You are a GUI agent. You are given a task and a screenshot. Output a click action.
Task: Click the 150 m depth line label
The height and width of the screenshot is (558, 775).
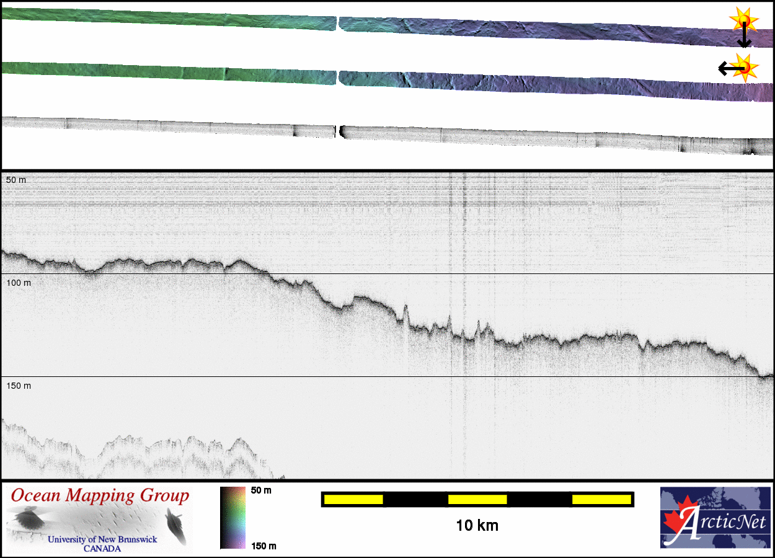18,386
